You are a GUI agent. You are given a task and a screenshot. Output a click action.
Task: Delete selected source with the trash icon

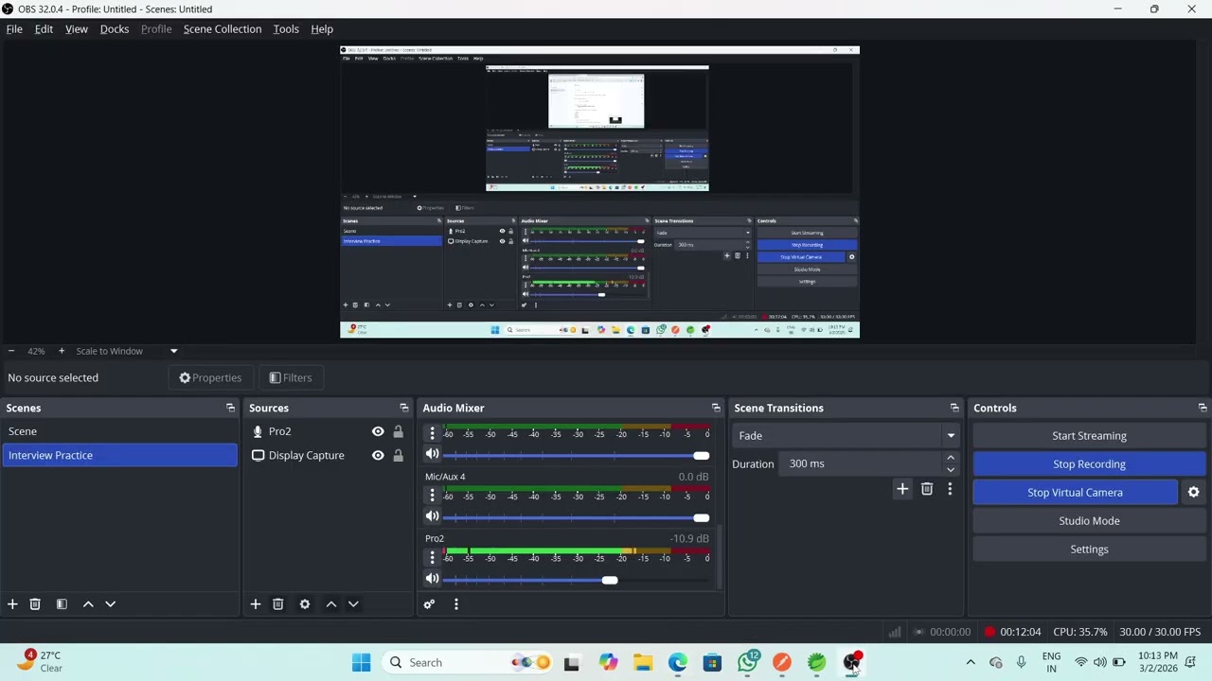click(x=278, y=603)
